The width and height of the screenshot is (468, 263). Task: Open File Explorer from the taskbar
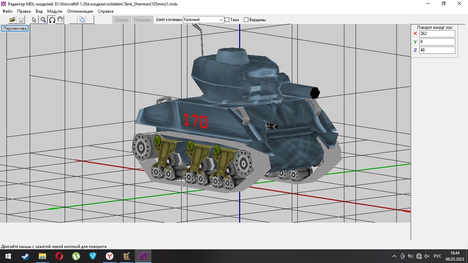[x=42, y=256]
